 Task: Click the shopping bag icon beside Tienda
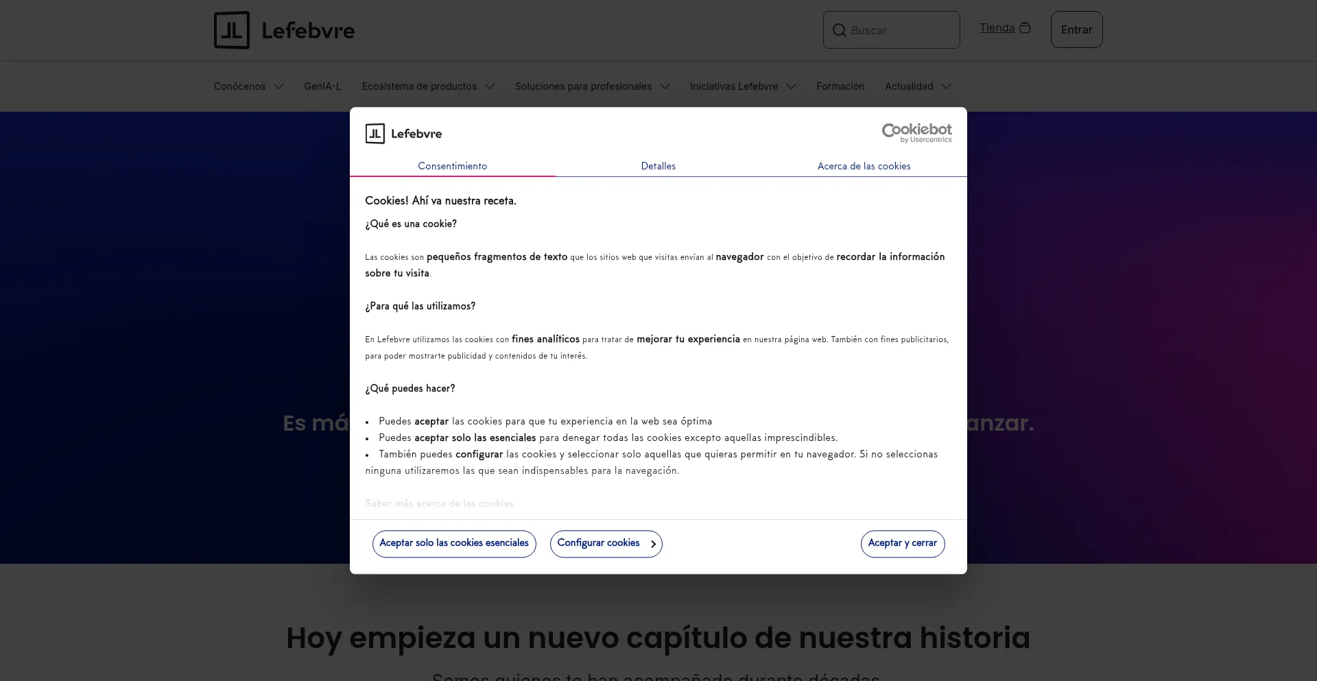point(1025,27)
